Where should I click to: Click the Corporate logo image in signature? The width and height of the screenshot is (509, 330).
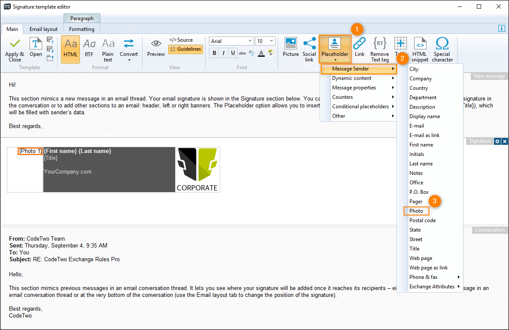(197, 170)
